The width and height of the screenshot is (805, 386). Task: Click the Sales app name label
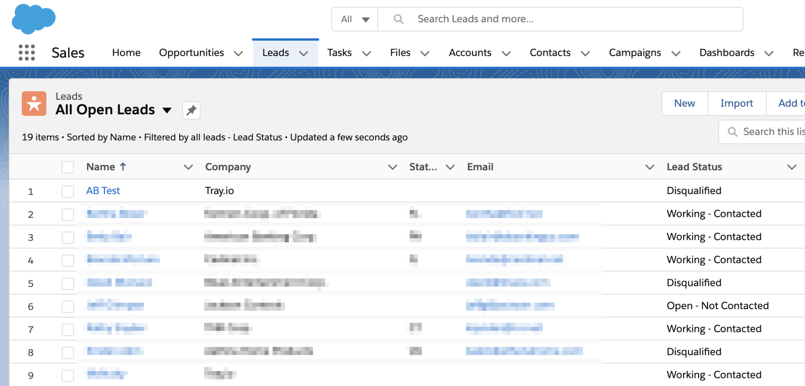68,53
